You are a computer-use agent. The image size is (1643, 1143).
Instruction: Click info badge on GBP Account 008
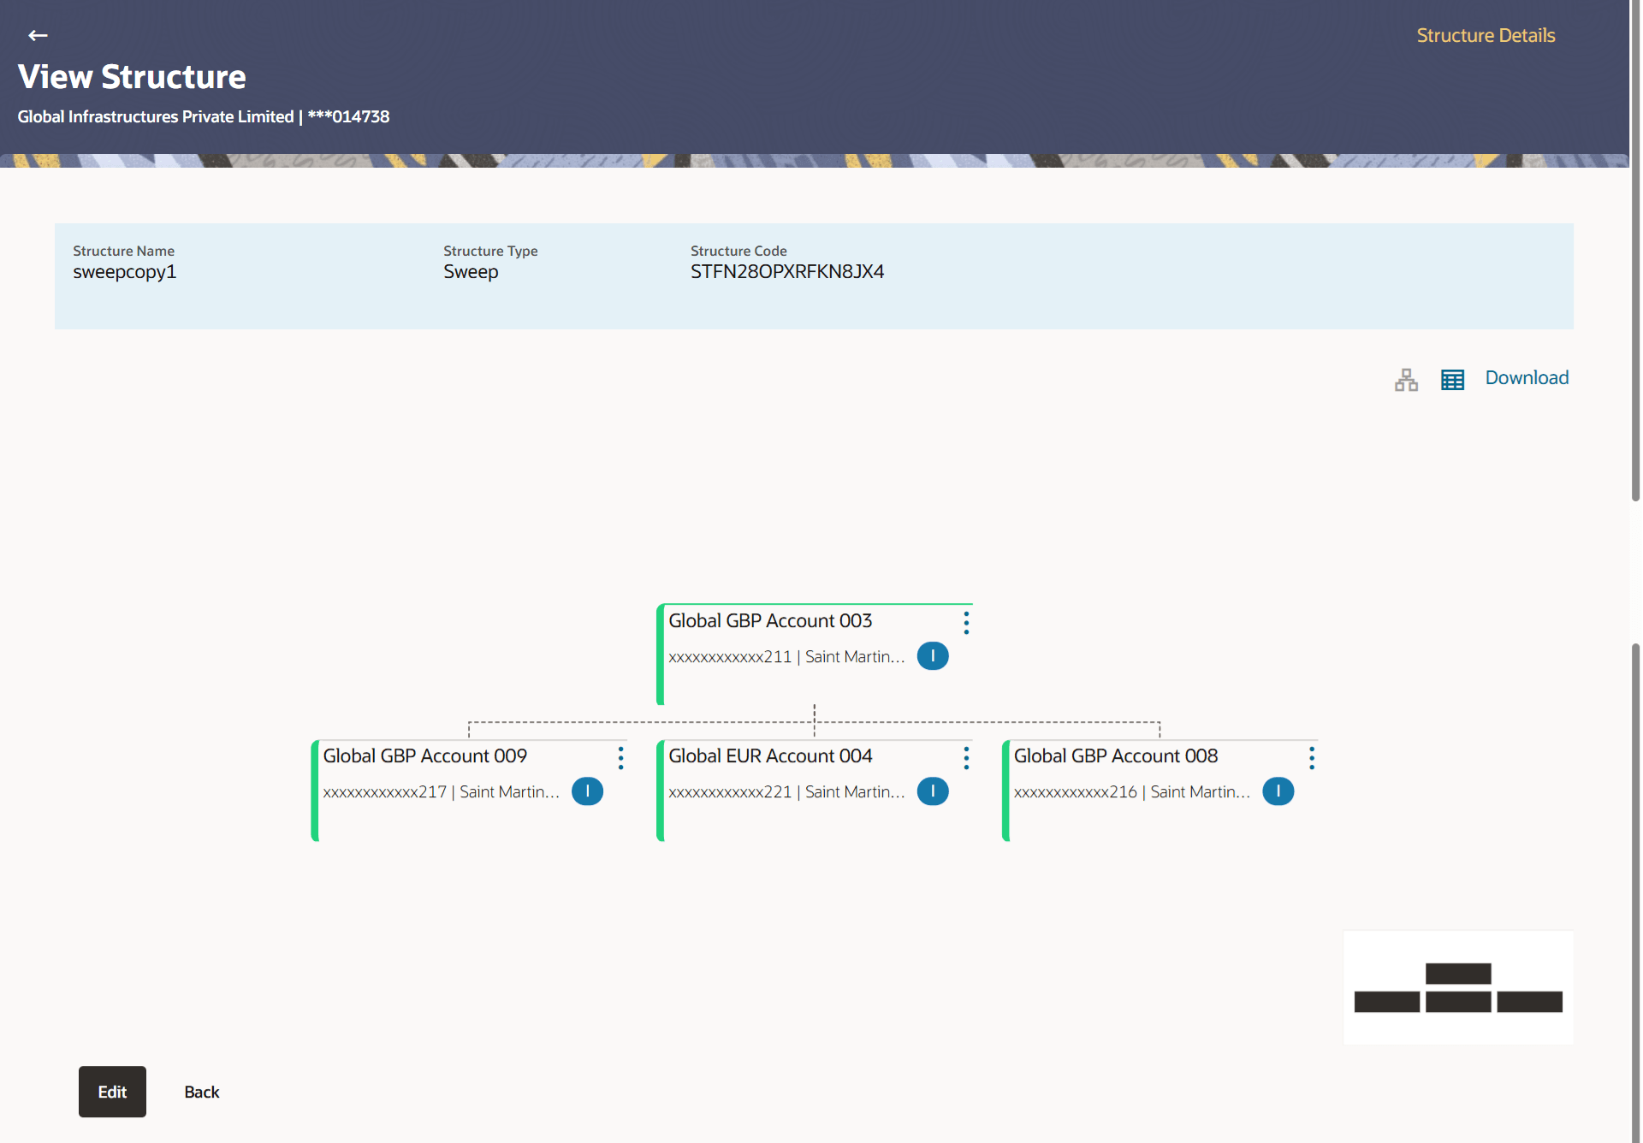(x=1278, y=791)
